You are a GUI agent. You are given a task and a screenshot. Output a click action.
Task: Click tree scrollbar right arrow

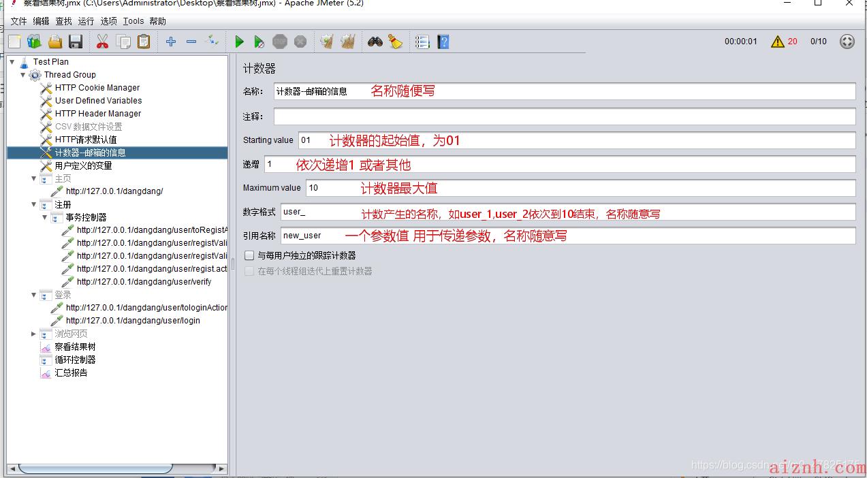tap(221, 468)
